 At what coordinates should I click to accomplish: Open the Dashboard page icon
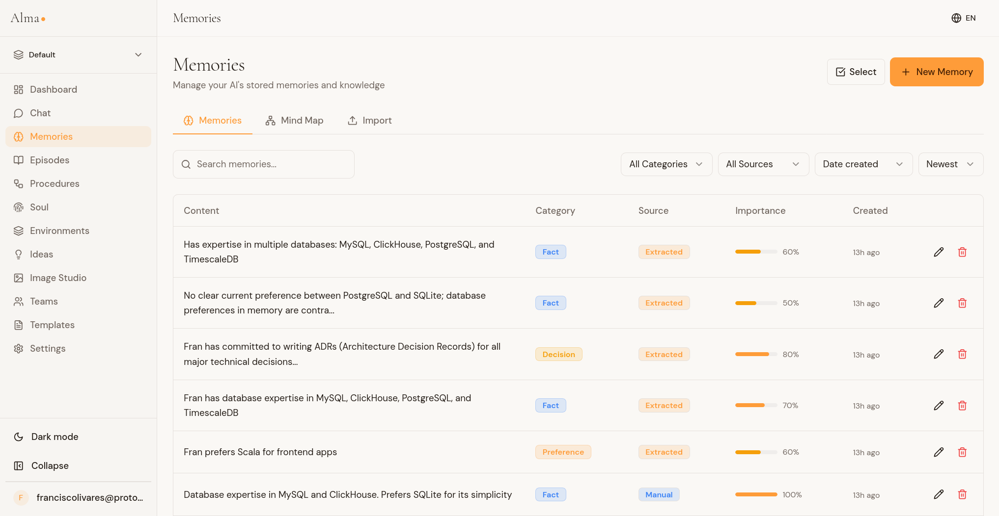19,89
